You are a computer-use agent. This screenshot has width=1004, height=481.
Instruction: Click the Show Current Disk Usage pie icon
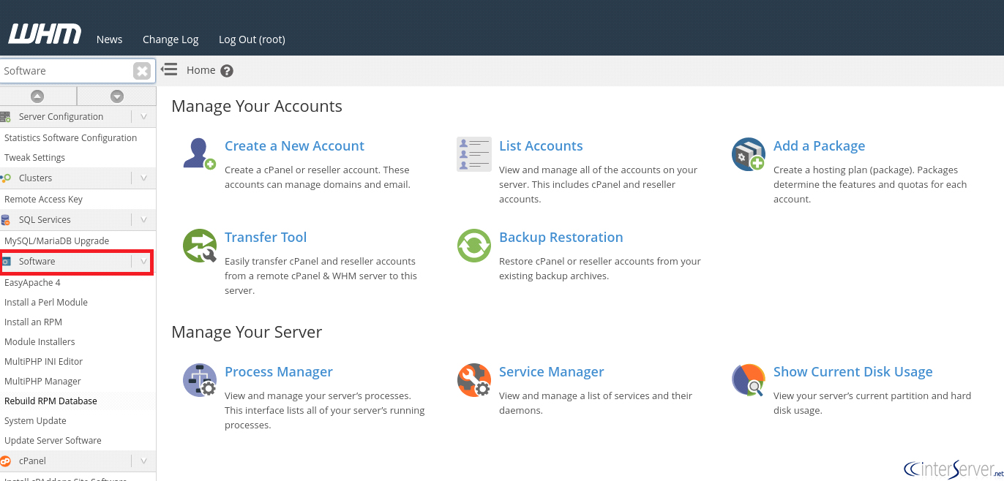pos(749,380)
